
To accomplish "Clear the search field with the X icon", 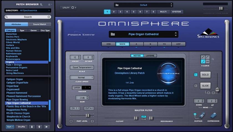I will 49,17.
